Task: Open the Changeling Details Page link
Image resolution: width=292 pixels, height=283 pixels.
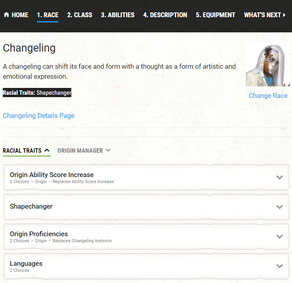Action: [x=38, y=116]
